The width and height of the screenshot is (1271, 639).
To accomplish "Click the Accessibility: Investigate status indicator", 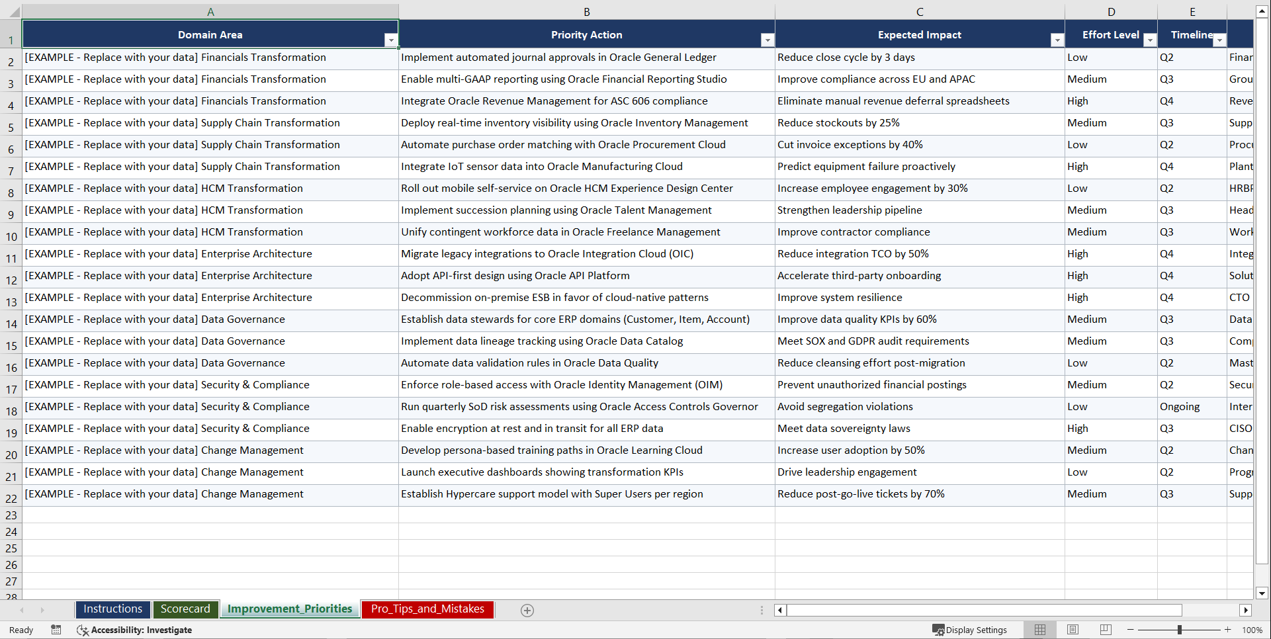I will click(134, 630).
